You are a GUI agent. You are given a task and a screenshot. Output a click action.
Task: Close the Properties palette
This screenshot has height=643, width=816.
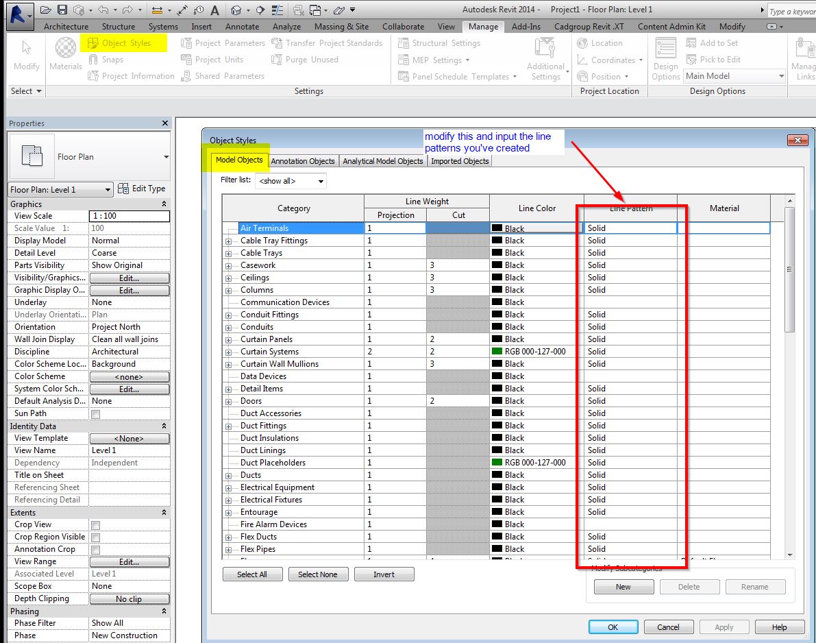[165, 123]
